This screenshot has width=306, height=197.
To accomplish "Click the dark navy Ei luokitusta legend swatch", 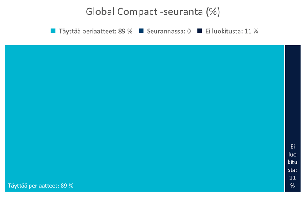I will (200, 32).
